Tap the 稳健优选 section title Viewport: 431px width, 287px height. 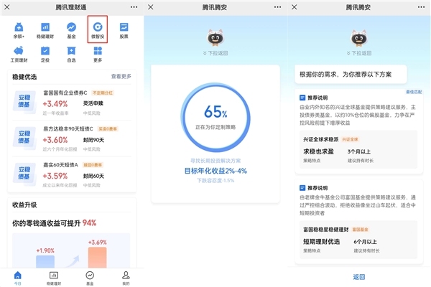24,77
